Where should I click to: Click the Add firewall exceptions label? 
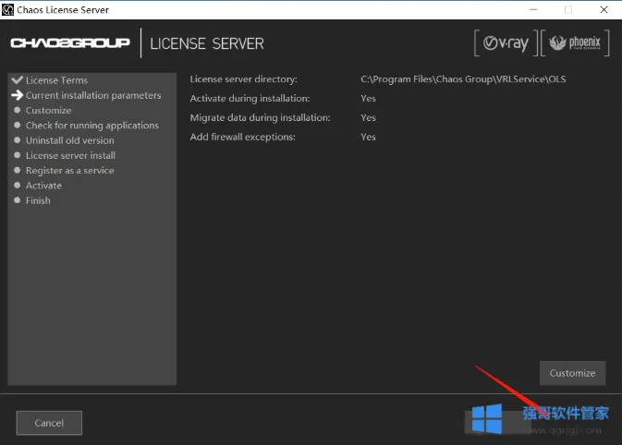[242, 138]
